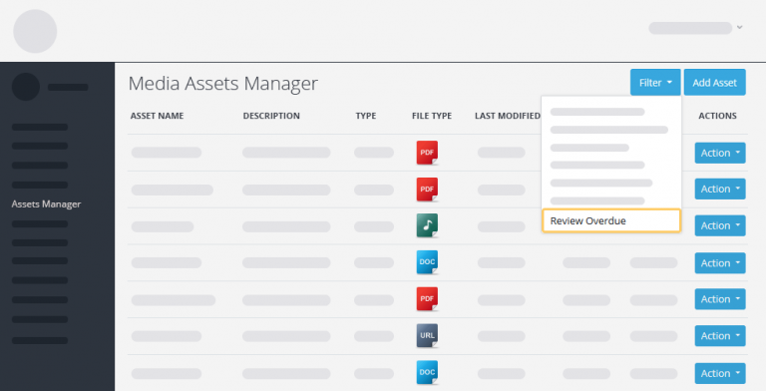Click the PDF icon in the second row
The width and height of the screenshot is (766, 391).
427,190
